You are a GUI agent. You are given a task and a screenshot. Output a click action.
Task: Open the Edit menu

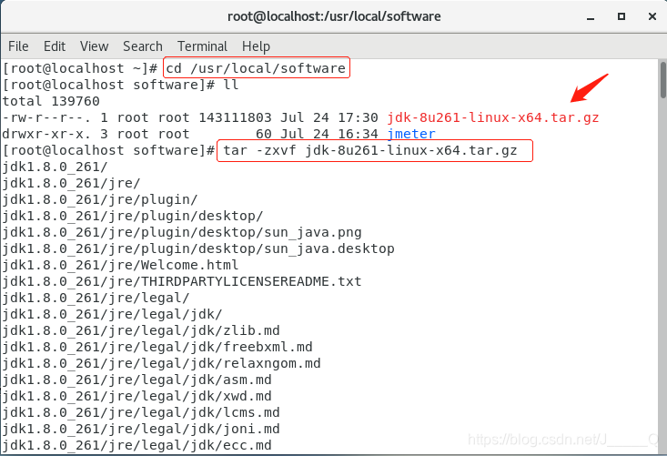tap(55, 46)
